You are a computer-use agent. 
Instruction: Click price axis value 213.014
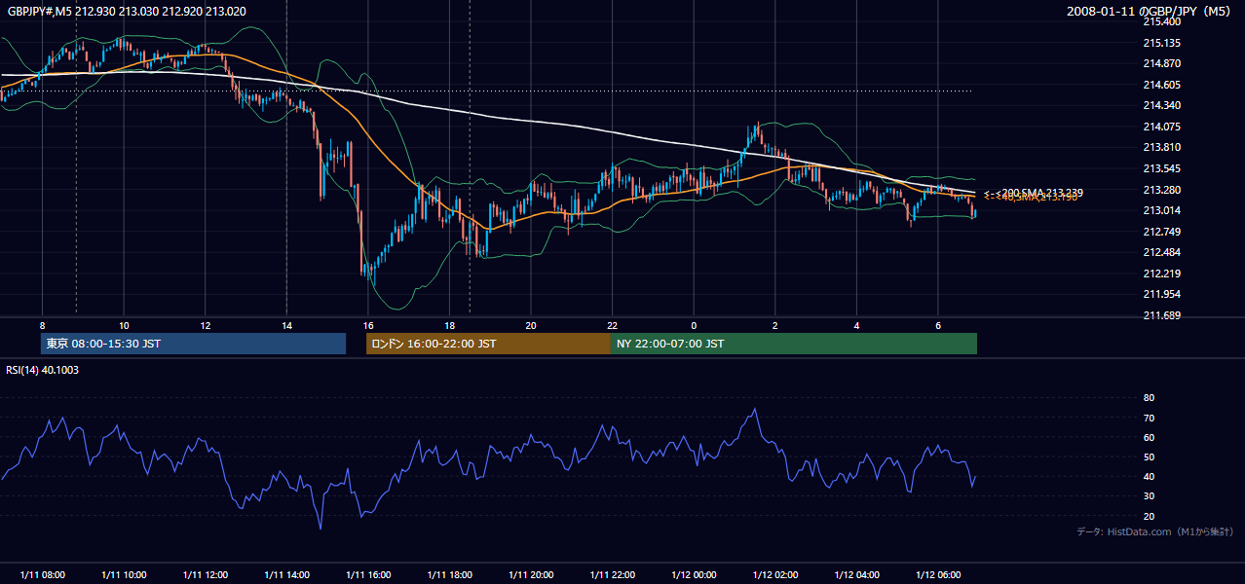coord(1162,210)
